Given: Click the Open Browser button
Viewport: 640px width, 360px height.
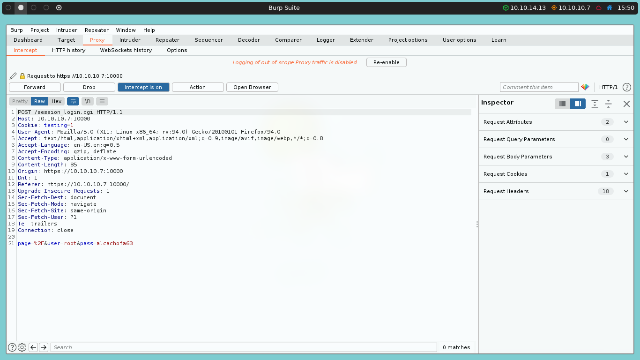Looking at the screenshot, I should [252, 87].
